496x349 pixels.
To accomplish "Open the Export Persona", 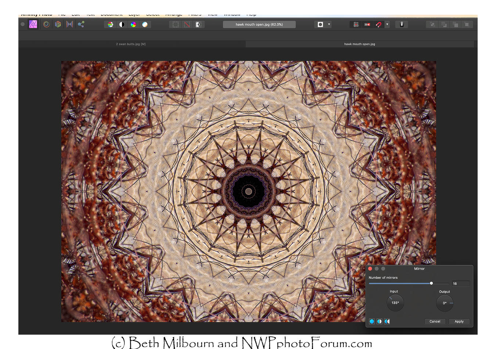I will tap(81, 24).
